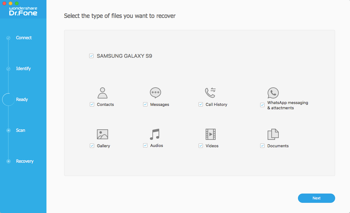Screen dimensions: 350x213
Task: Toggle WhatsApp messaging & attachments checkbox
Action: point(262,105)
